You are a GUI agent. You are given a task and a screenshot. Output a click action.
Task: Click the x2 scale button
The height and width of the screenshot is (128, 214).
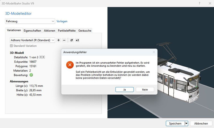click(x=77, y=40)
